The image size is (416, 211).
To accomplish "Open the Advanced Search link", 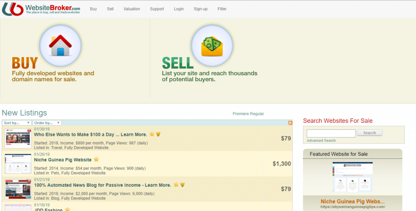I will click(321, 140).
